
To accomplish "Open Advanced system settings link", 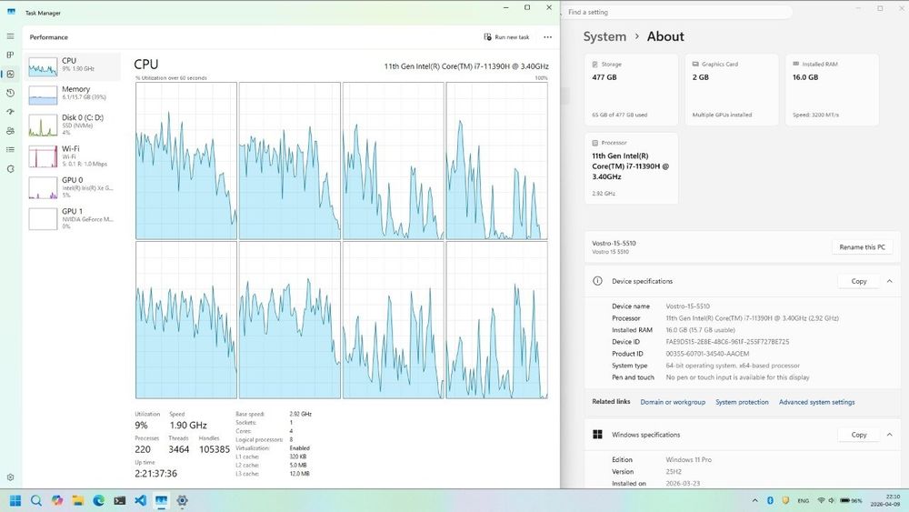I will (816, 402).
